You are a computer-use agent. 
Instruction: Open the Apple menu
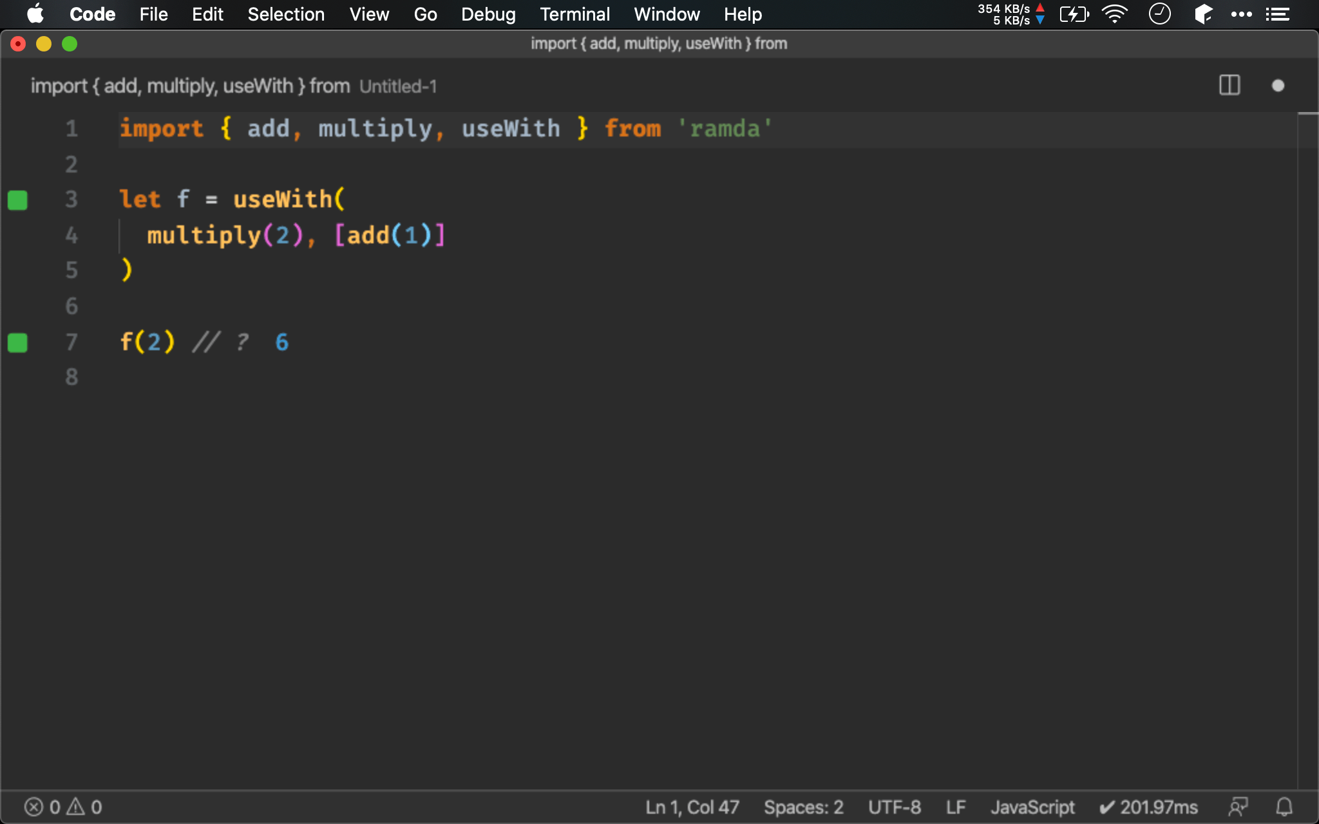(35, 14)
